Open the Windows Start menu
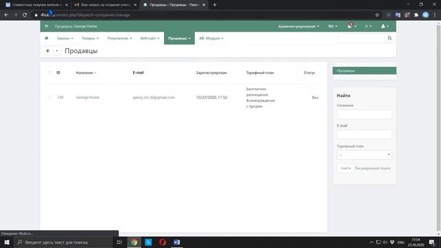This screenshot has width=441, height=248. click(6, 242)
